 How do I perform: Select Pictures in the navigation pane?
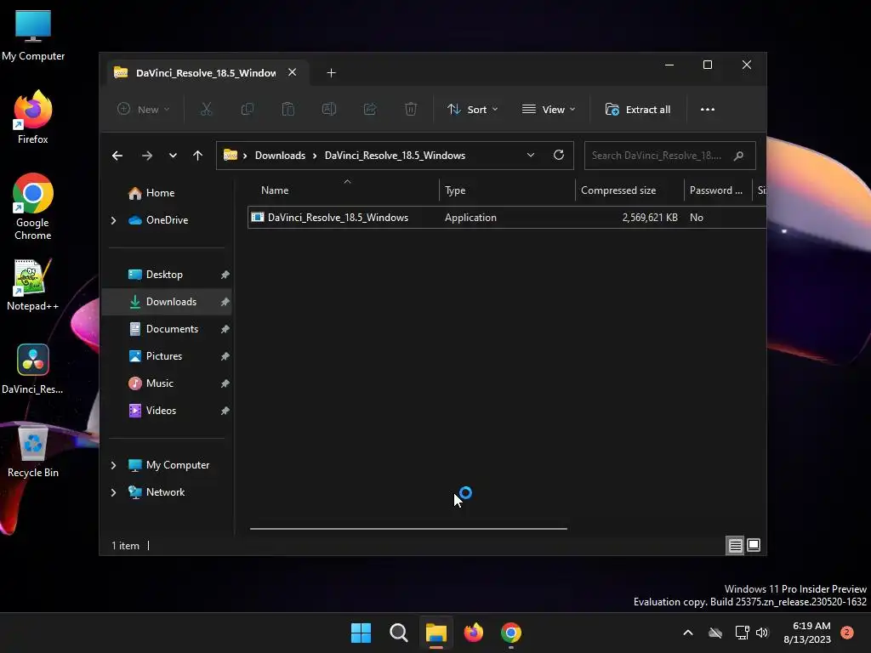coord(164,356)
